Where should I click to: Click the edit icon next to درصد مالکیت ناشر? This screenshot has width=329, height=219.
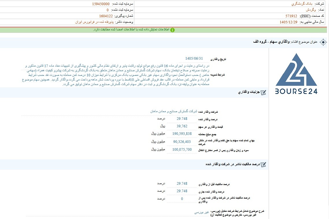pos(263,165)
